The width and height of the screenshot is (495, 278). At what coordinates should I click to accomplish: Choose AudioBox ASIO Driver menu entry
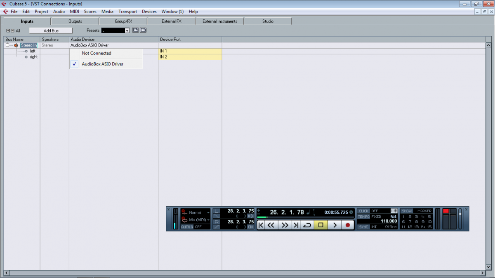point(106,64)
